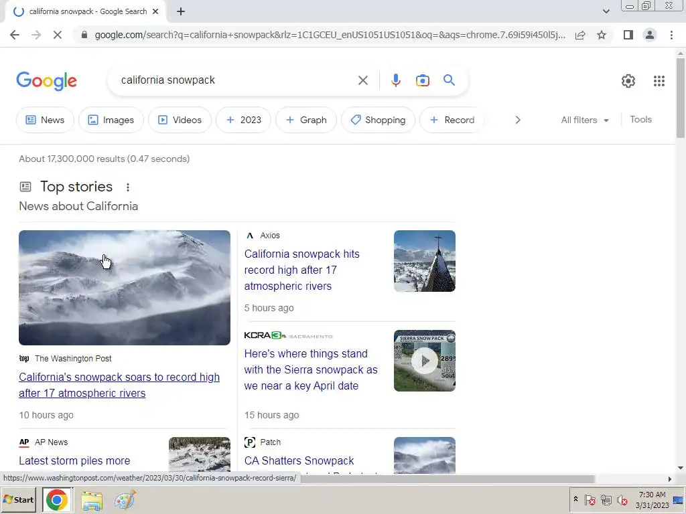Open Axios snowpack record high article
686x514 pixels.
click(302, 270)
